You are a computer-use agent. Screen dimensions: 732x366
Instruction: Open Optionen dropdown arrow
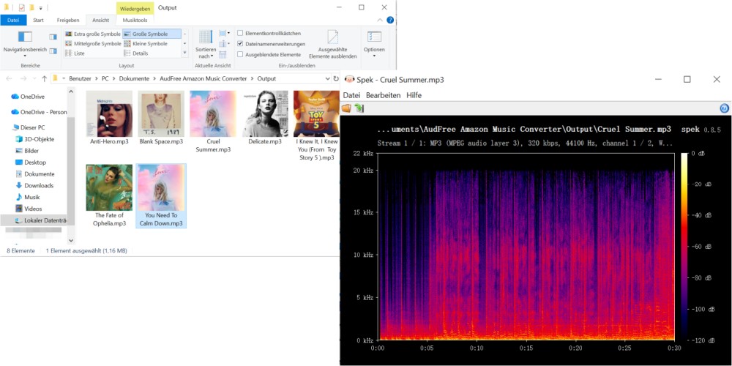click(x=374, y=56)
